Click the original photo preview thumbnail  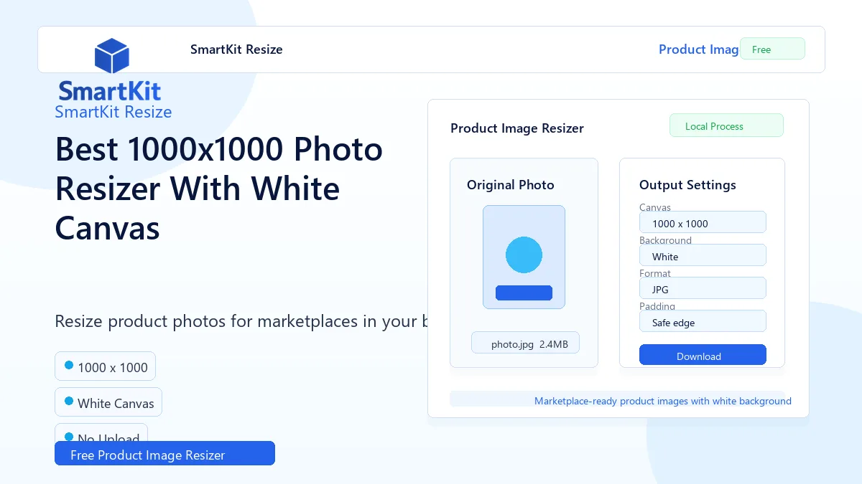coord(524,257)
